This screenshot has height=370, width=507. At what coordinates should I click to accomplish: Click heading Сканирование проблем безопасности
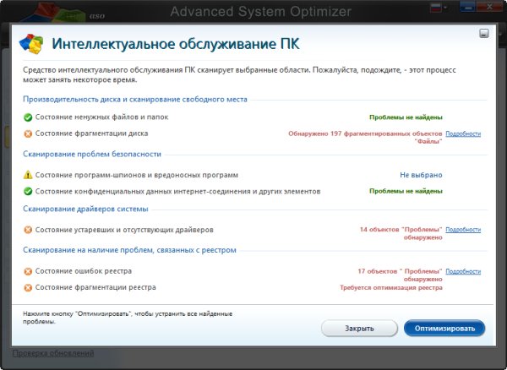click(x=92, y=154)
